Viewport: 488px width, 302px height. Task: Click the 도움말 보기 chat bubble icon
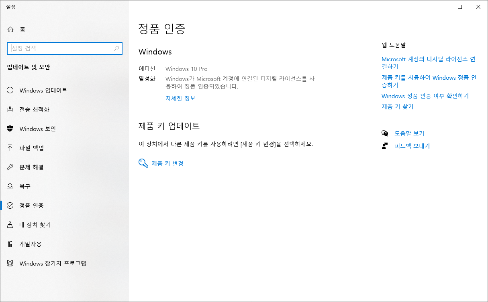coord(385,133)
